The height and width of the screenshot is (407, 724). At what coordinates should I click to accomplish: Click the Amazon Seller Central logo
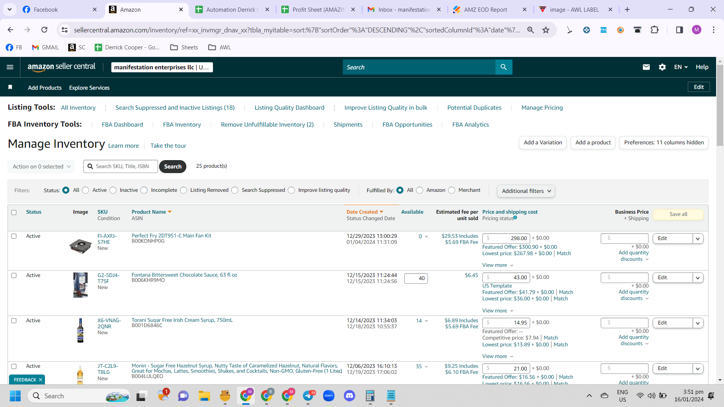coord(61,67)
